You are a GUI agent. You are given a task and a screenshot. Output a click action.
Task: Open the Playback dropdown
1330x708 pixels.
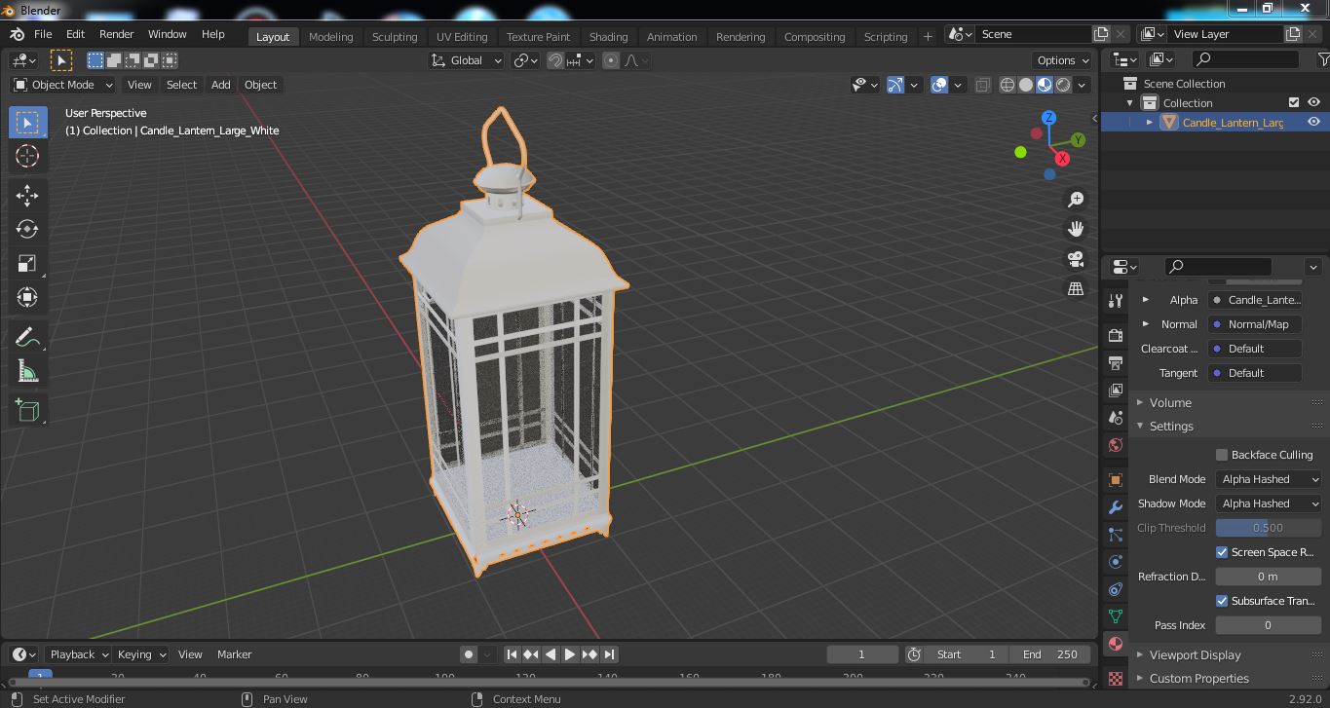(x=79, y=654)
